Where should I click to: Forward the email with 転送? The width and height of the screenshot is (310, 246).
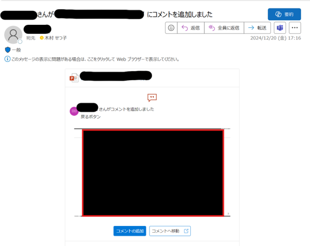point(258,28)
